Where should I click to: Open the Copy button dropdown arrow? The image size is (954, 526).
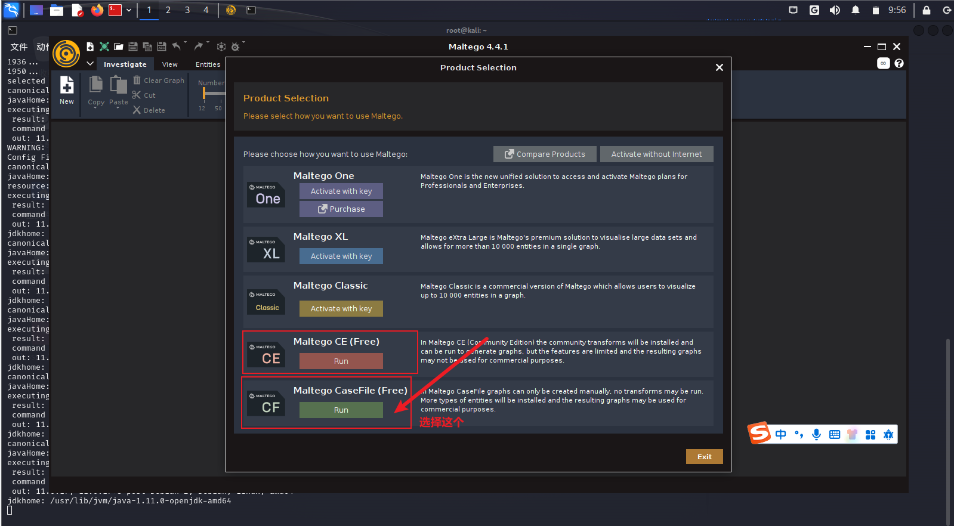point(95,109)
